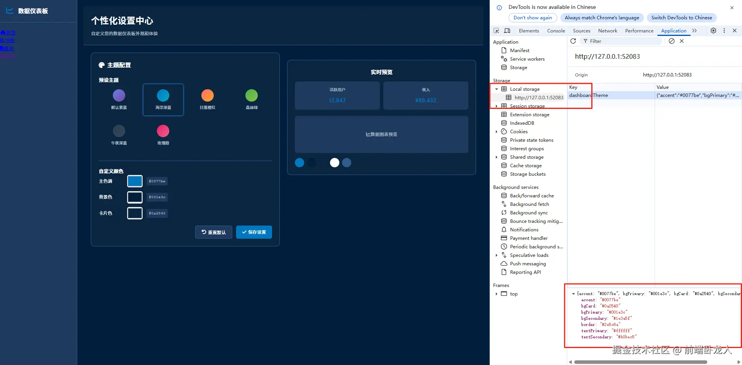Open the 总览 sidebar link
The image size is (742, 365).
[8, 32]
